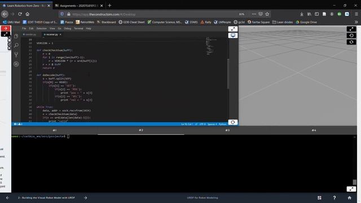Toggle the Firefox sidebar icon
361x203 pixels.
point(317,14)
